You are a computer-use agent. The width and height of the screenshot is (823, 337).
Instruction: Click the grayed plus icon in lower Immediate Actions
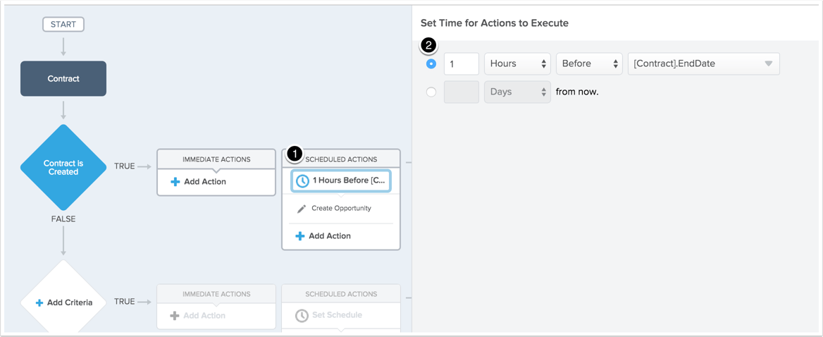point(175,315)
